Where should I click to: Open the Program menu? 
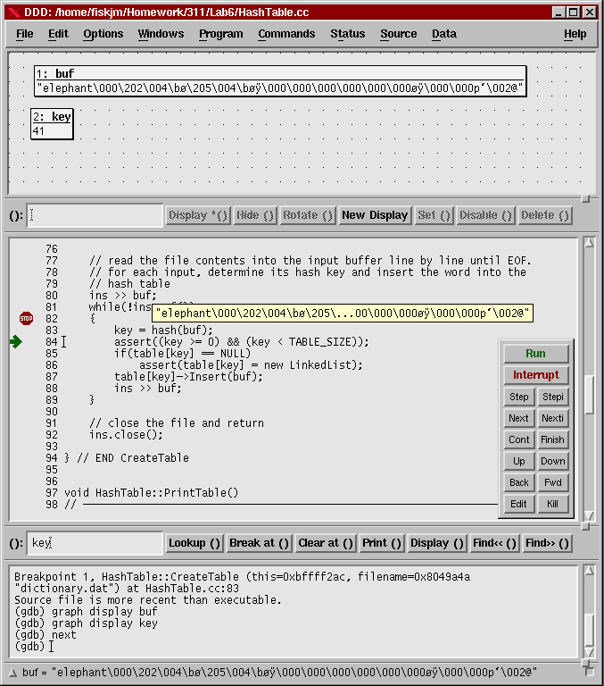click(x=220, y=34)
